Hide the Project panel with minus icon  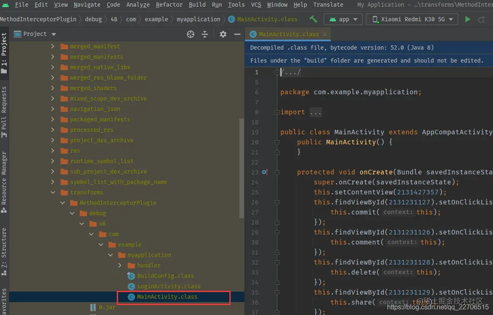pyautogui.click(x=237, y=34)
